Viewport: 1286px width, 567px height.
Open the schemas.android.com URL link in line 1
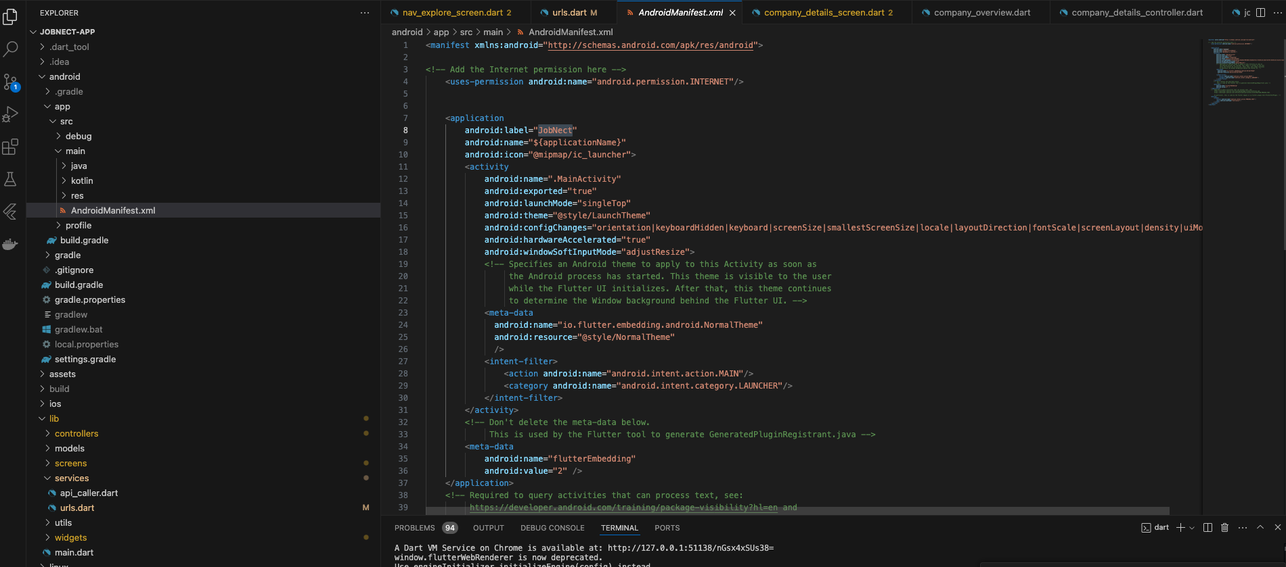(x=650, y=45)
